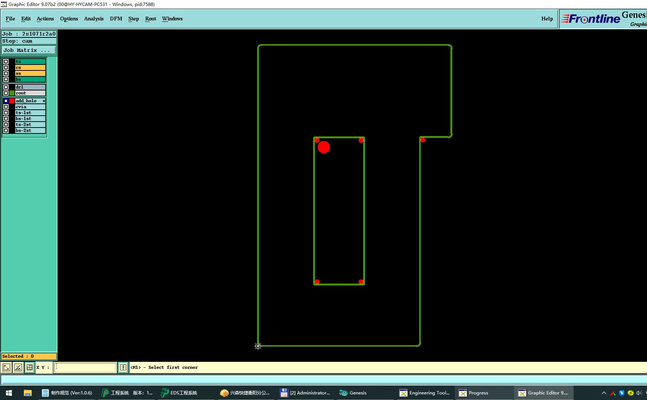
Task: Open the Administrator taskbar window
Action: [x=305, y=393]
